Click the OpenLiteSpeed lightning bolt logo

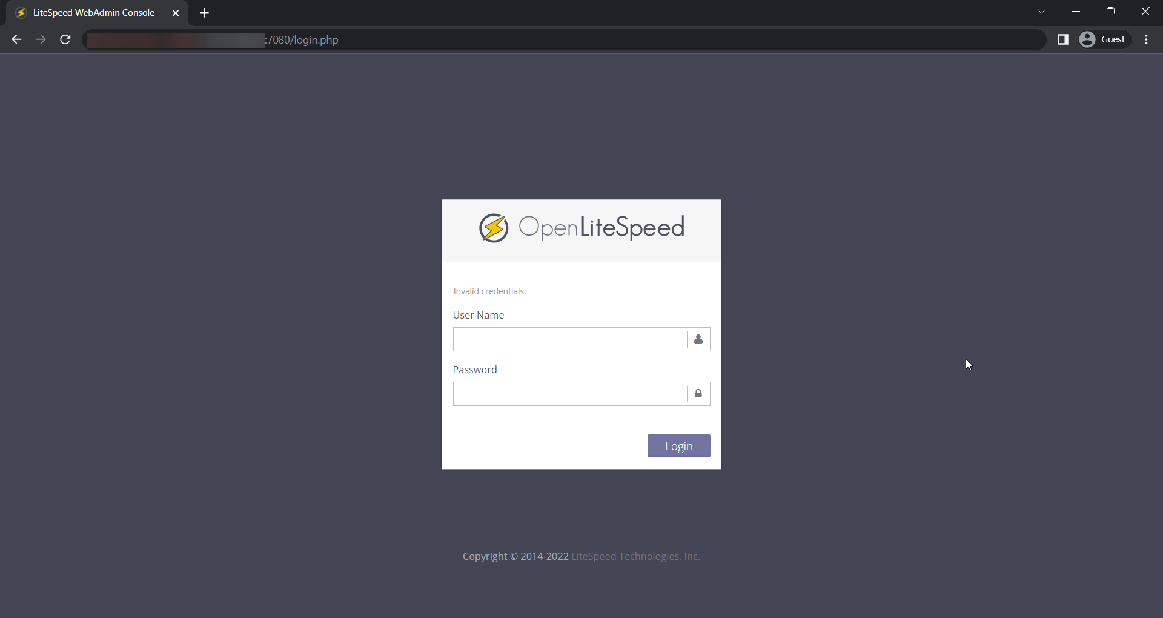click(494, 228)
